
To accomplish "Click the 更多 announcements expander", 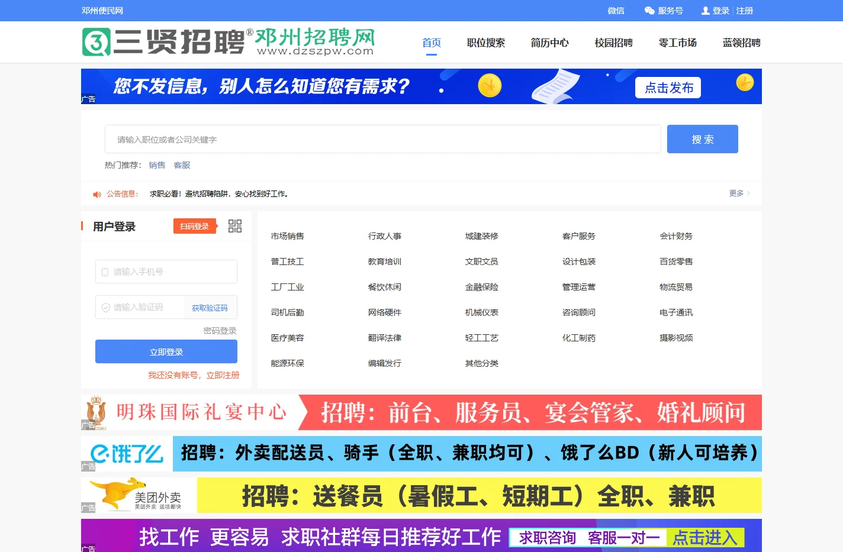I will tap(739, 193).
